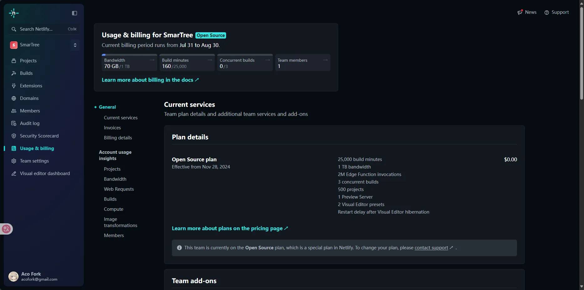Open Projects from the sidebar
Viewport: 584px width, 290px height.
(x=28, y=61)
